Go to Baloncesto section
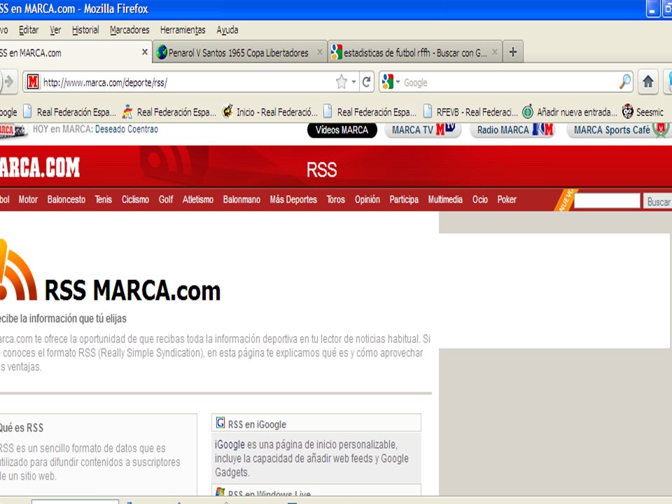The image size is (672, 504). [x=66, y=199]
